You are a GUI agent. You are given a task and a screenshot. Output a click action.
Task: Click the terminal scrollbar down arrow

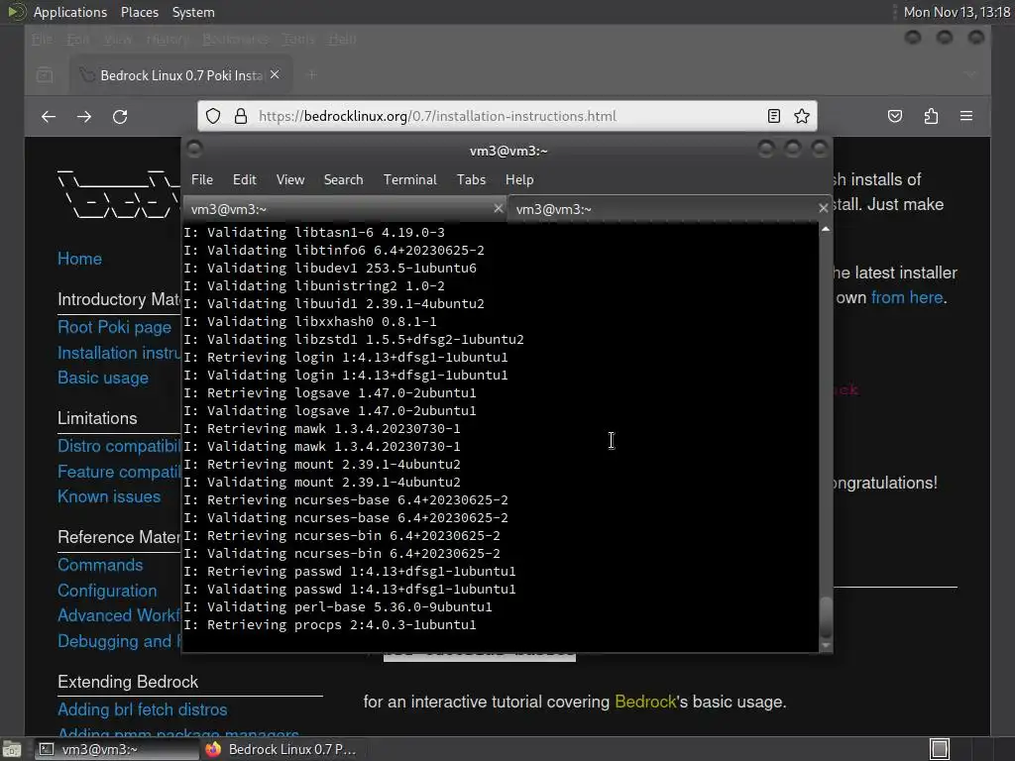[x=826, y=645]
